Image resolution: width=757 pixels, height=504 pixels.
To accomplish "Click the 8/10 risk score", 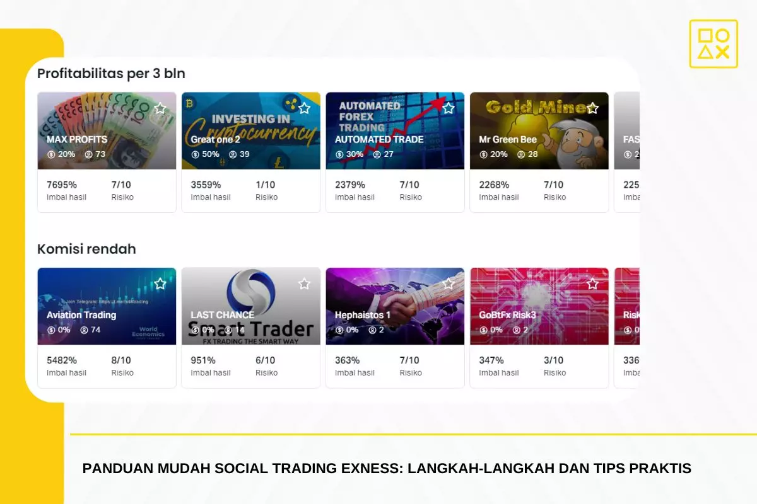I will (122, 360).
